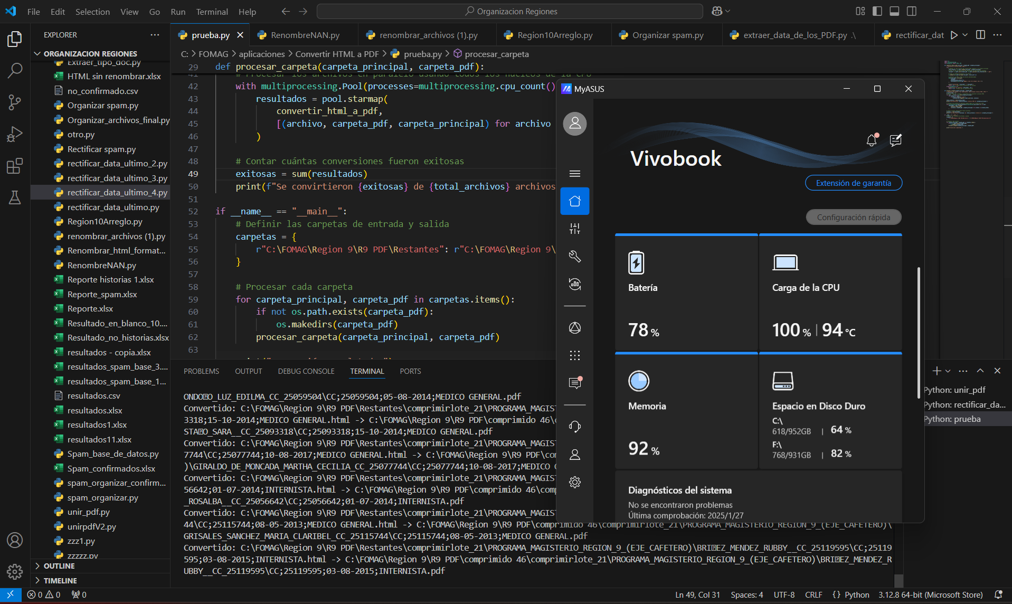The width and height of the screenshot is (1012, 604).
Task: Click Extensión de garantía button
Action: coord(853,183)
